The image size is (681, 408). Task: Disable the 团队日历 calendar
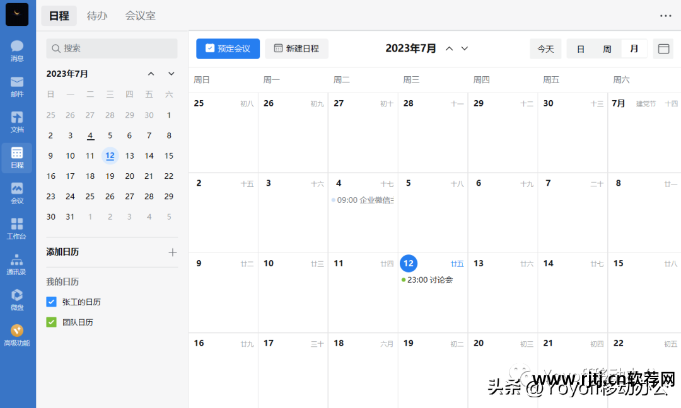click(x=51, y=322)
